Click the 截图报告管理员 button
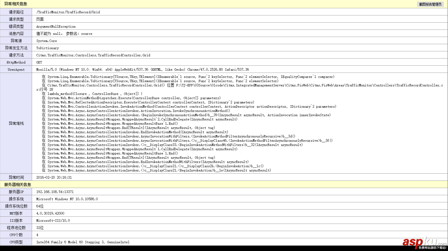Screen dimensions: 448x251 point(430,4)
